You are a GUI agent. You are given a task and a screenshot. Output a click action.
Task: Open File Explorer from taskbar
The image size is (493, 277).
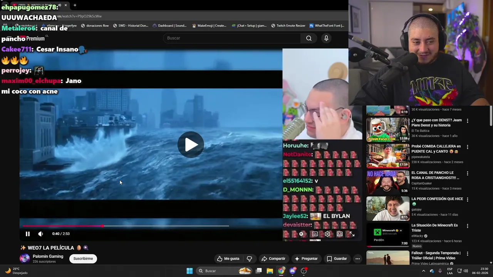[x=270, y=271]
